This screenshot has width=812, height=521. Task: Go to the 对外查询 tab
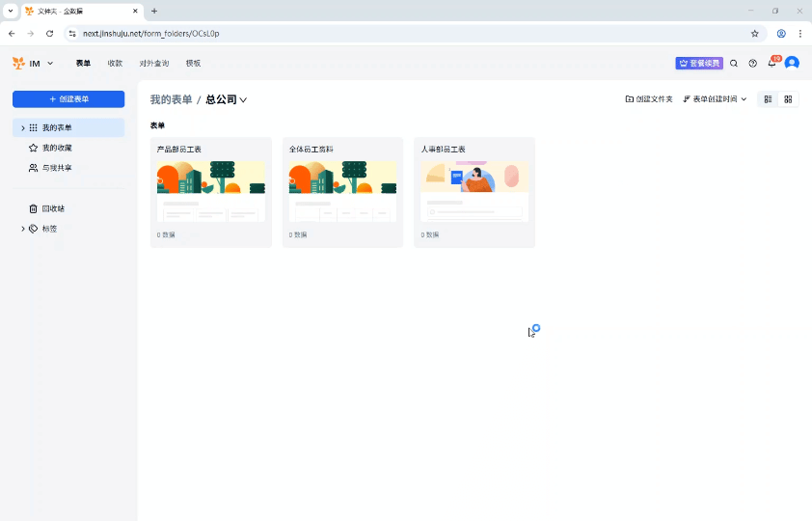[x=153, y=64]
